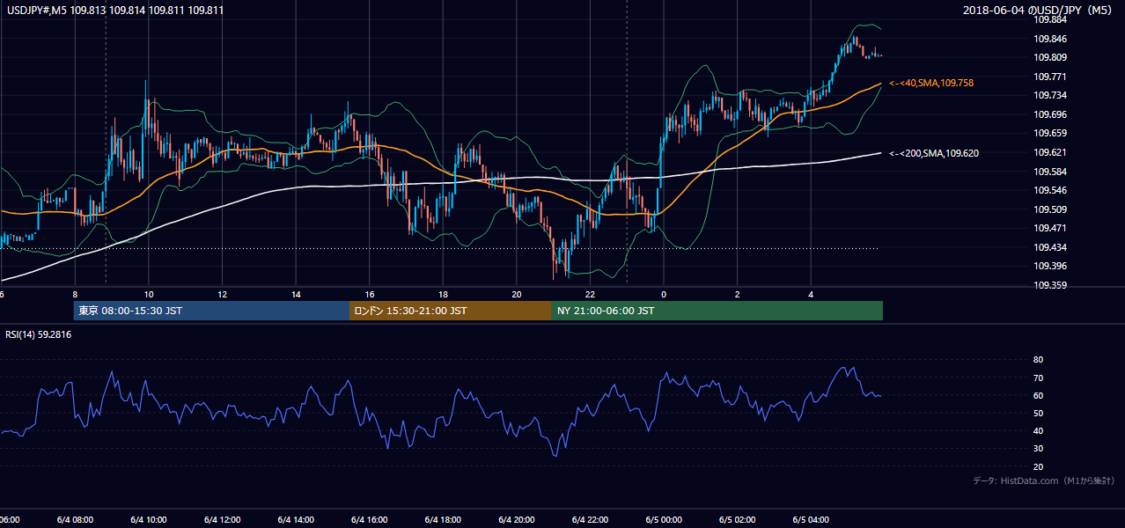1125x528 pixels.
Task: Click price level 109.434 on the axis
Action: point(1050,247)
